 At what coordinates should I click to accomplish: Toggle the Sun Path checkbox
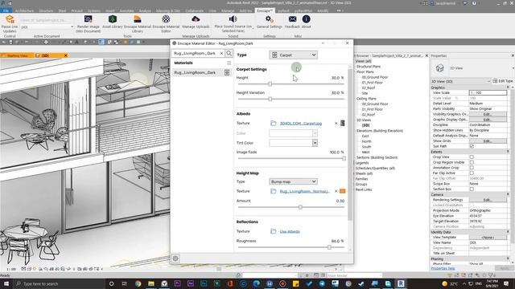click(472, 146)
